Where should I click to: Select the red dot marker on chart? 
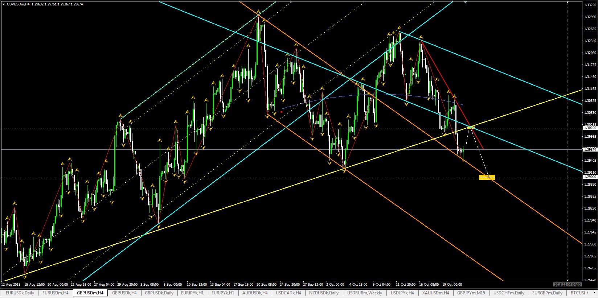[282, 112]
